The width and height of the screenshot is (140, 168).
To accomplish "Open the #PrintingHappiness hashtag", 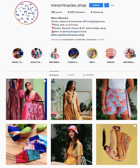I will [x=94, y=21].
